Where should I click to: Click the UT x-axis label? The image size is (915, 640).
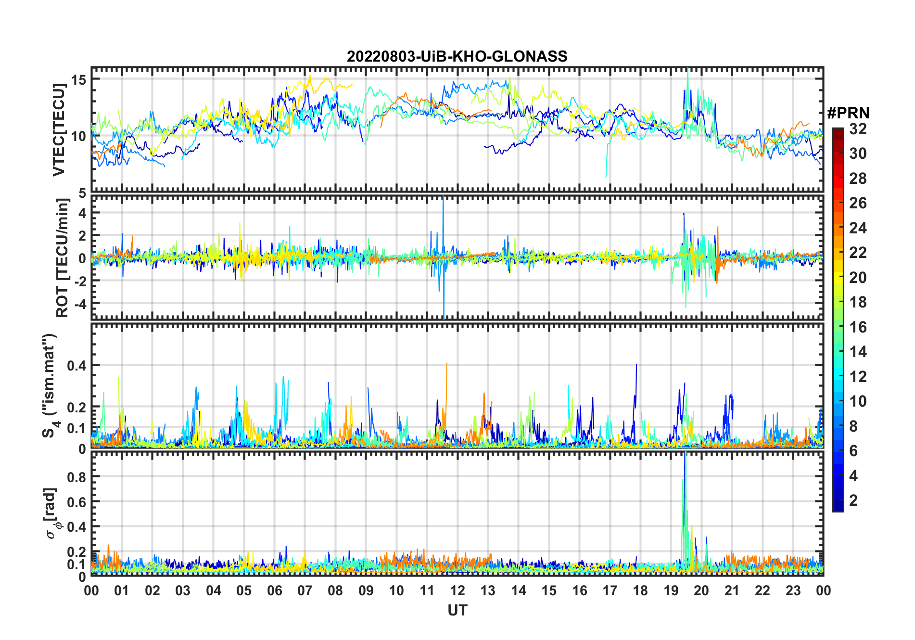click(457, 610)
